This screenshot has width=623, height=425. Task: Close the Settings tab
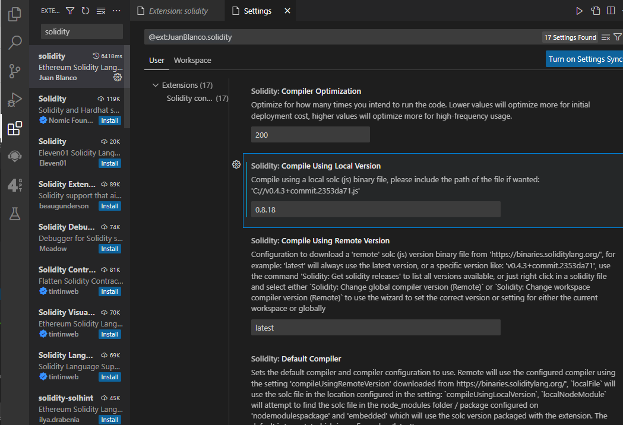click(x=287, y=11)
